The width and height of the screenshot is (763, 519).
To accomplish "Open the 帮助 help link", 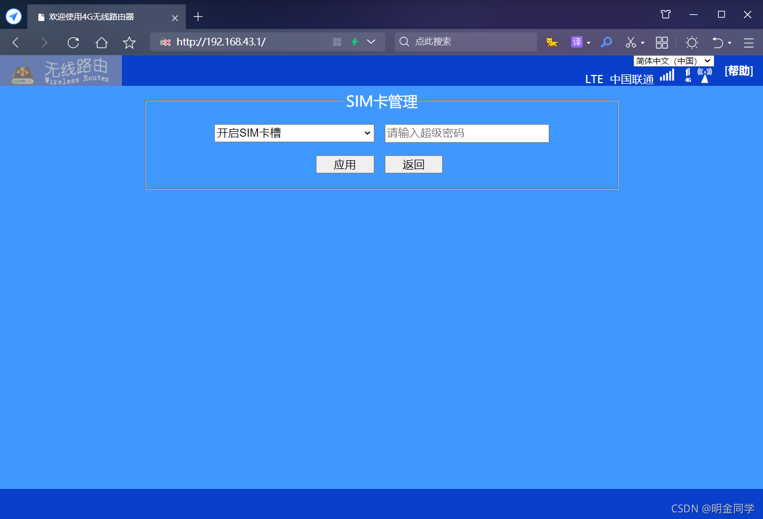I will 739,71.
